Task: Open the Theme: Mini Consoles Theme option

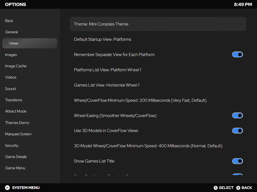Action: point(158,24)
